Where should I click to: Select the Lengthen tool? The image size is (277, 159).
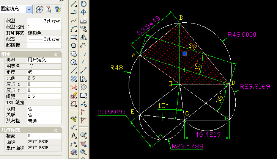83,70
